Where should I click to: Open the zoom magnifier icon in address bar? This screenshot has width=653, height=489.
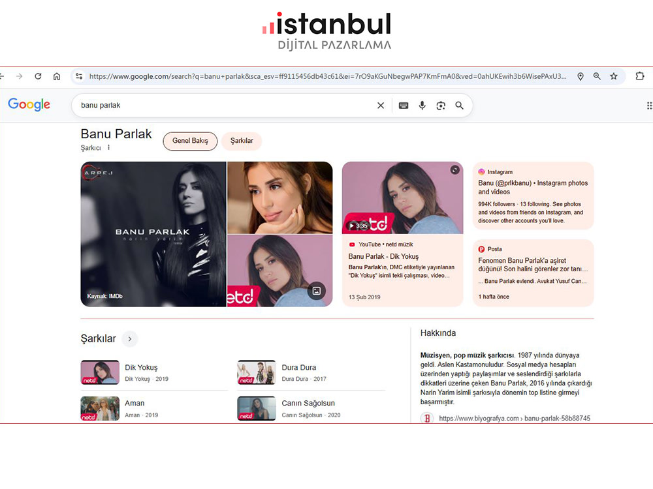point(597,76)
